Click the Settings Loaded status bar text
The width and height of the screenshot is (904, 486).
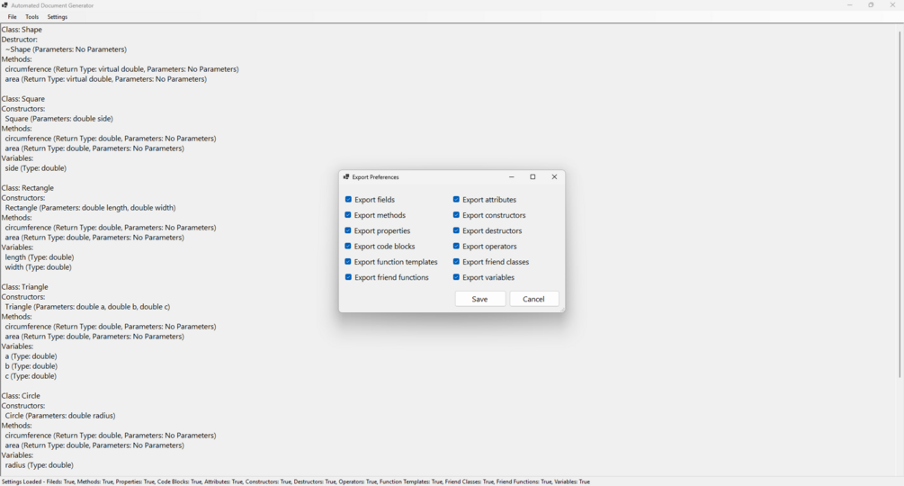pos(296,481)
